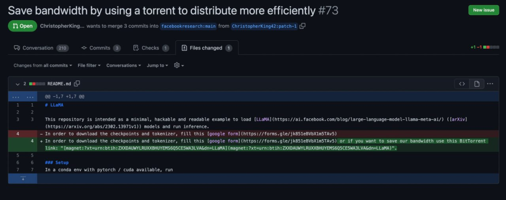
Task: Expand down hidden diff lines at bottom
Action: (23, 179)
